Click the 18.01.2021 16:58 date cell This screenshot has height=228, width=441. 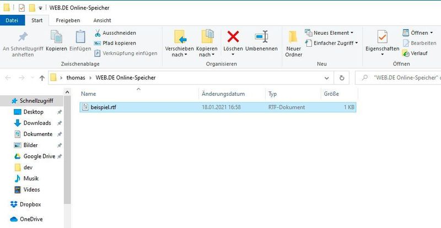221,107
